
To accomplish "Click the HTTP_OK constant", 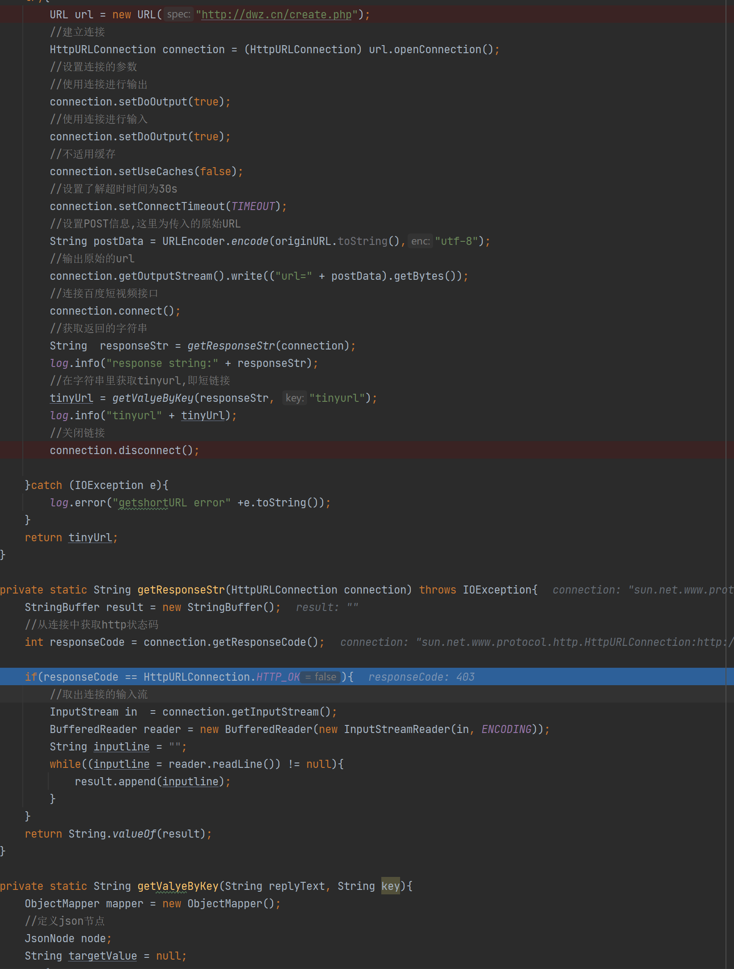I will 278,677.
